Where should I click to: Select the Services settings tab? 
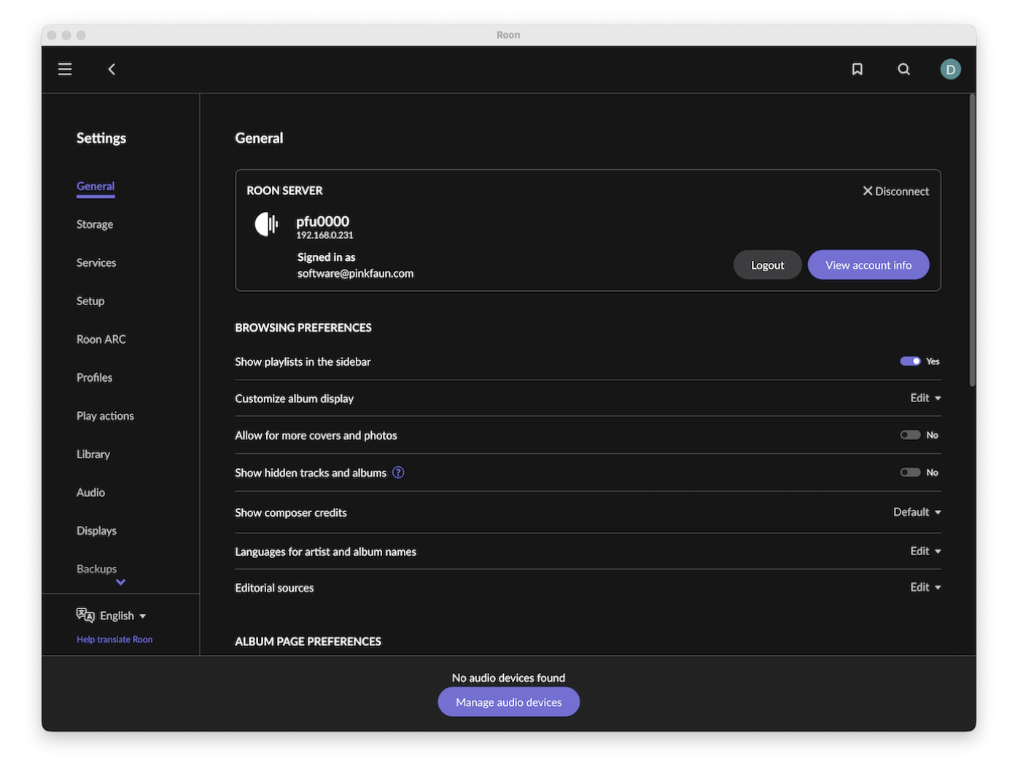(x=96, y=262)
